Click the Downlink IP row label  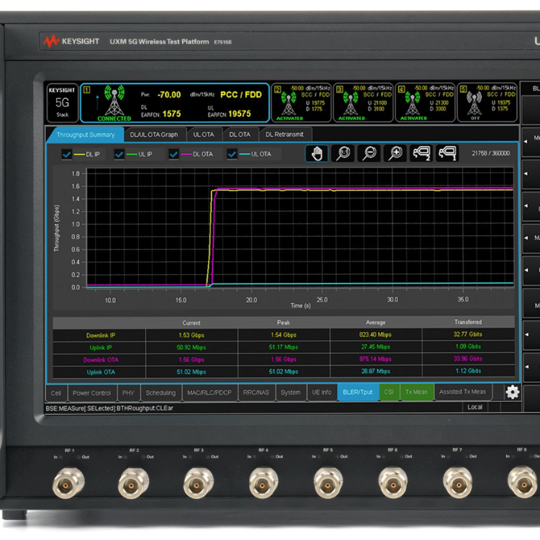pyautogui.click(x=101, y=336)
